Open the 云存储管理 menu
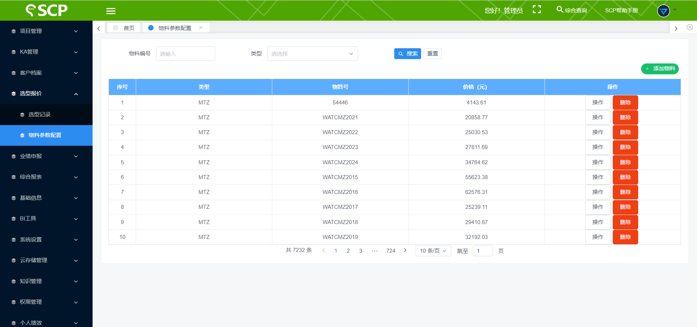 point(46,260)
